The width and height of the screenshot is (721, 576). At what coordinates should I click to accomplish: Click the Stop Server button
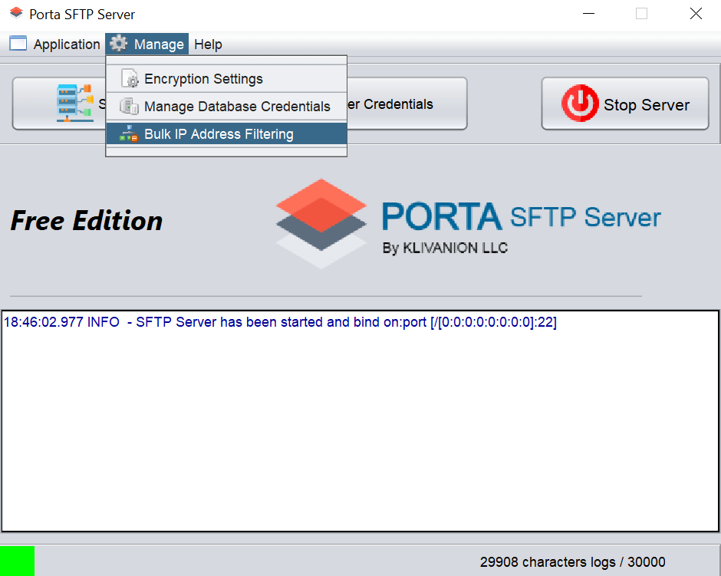pyautogui.click(x=625, y=104)
